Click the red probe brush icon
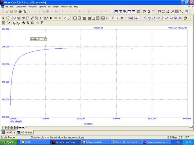194x145 pixels. pyautogui.click(x=172, y=12)
